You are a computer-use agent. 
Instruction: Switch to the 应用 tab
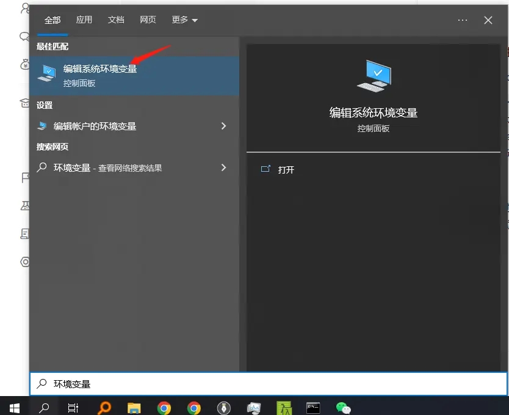84,20
